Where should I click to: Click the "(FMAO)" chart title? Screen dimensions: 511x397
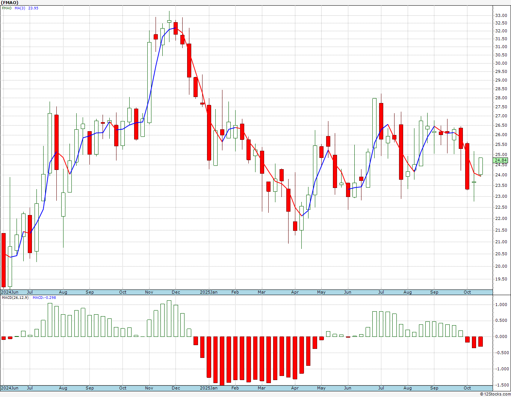coord(9,3)
